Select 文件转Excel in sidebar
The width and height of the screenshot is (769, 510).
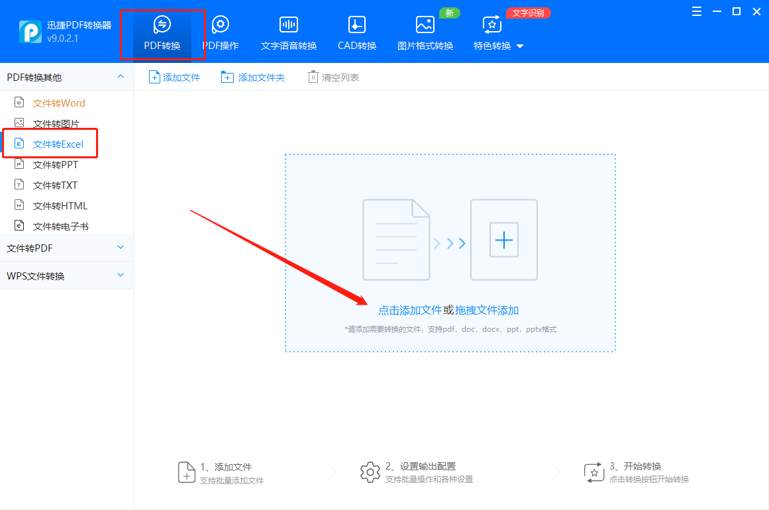pos(58,144)
